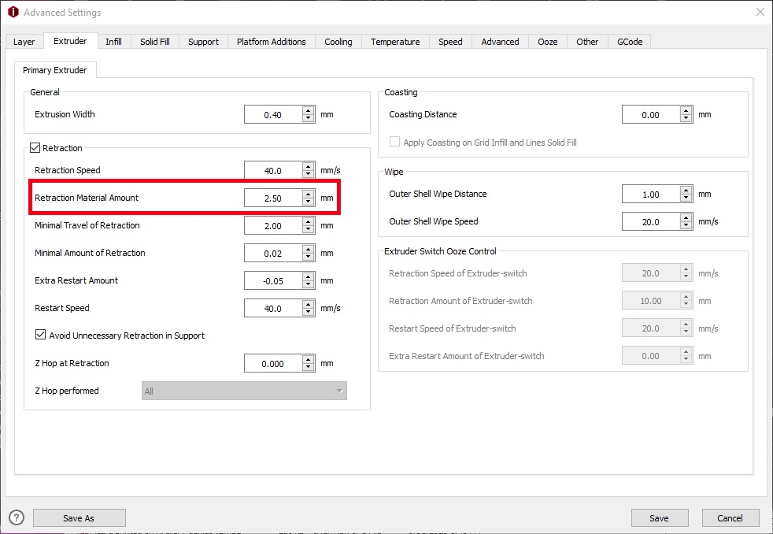773x534 pixels.
Task: Click the Save As button
Action: pyautogui.click(x=79, y=517)
